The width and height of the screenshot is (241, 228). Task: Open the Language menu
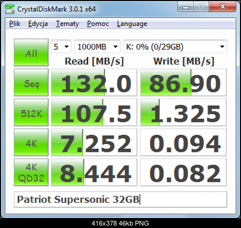click(x=132, y=24)
